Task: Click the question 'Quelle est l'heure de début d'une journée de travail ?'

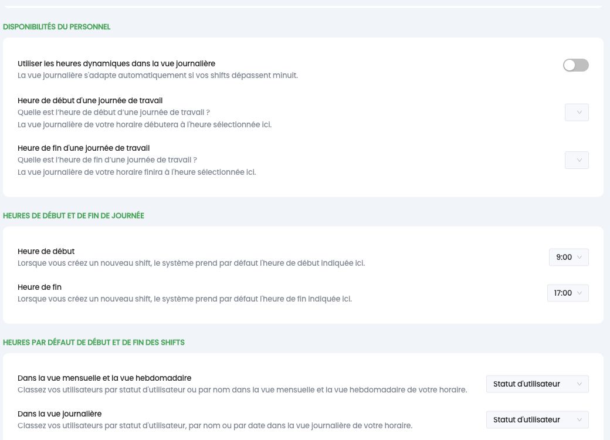Action: point(114,112)
